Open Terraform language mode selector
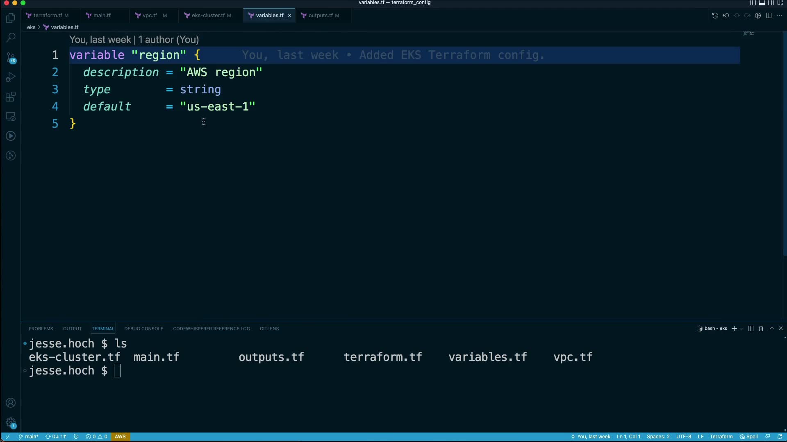 721,437
